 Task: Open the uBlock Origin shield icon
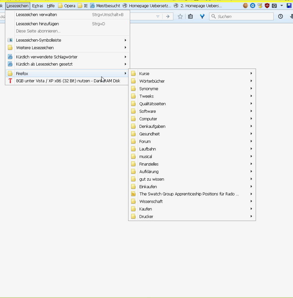(x=267, y=6)
